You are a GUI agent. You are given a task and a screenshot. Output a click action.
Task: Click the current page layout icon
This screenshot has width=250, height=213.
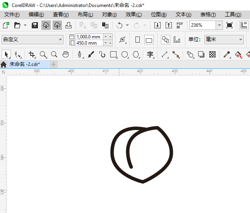point(177,40)
